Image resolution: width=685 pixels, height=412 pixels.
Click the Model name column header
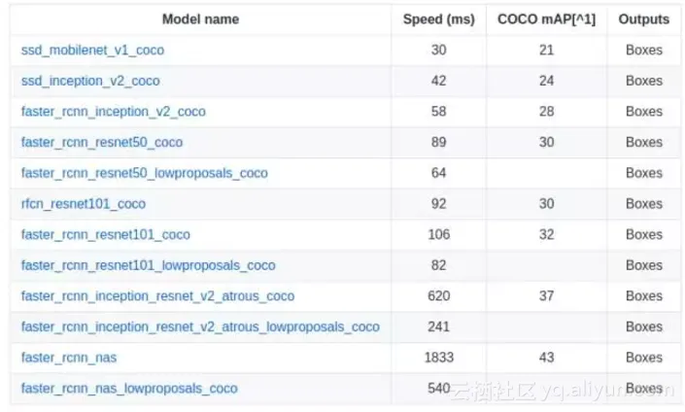(x=200, y=18)
